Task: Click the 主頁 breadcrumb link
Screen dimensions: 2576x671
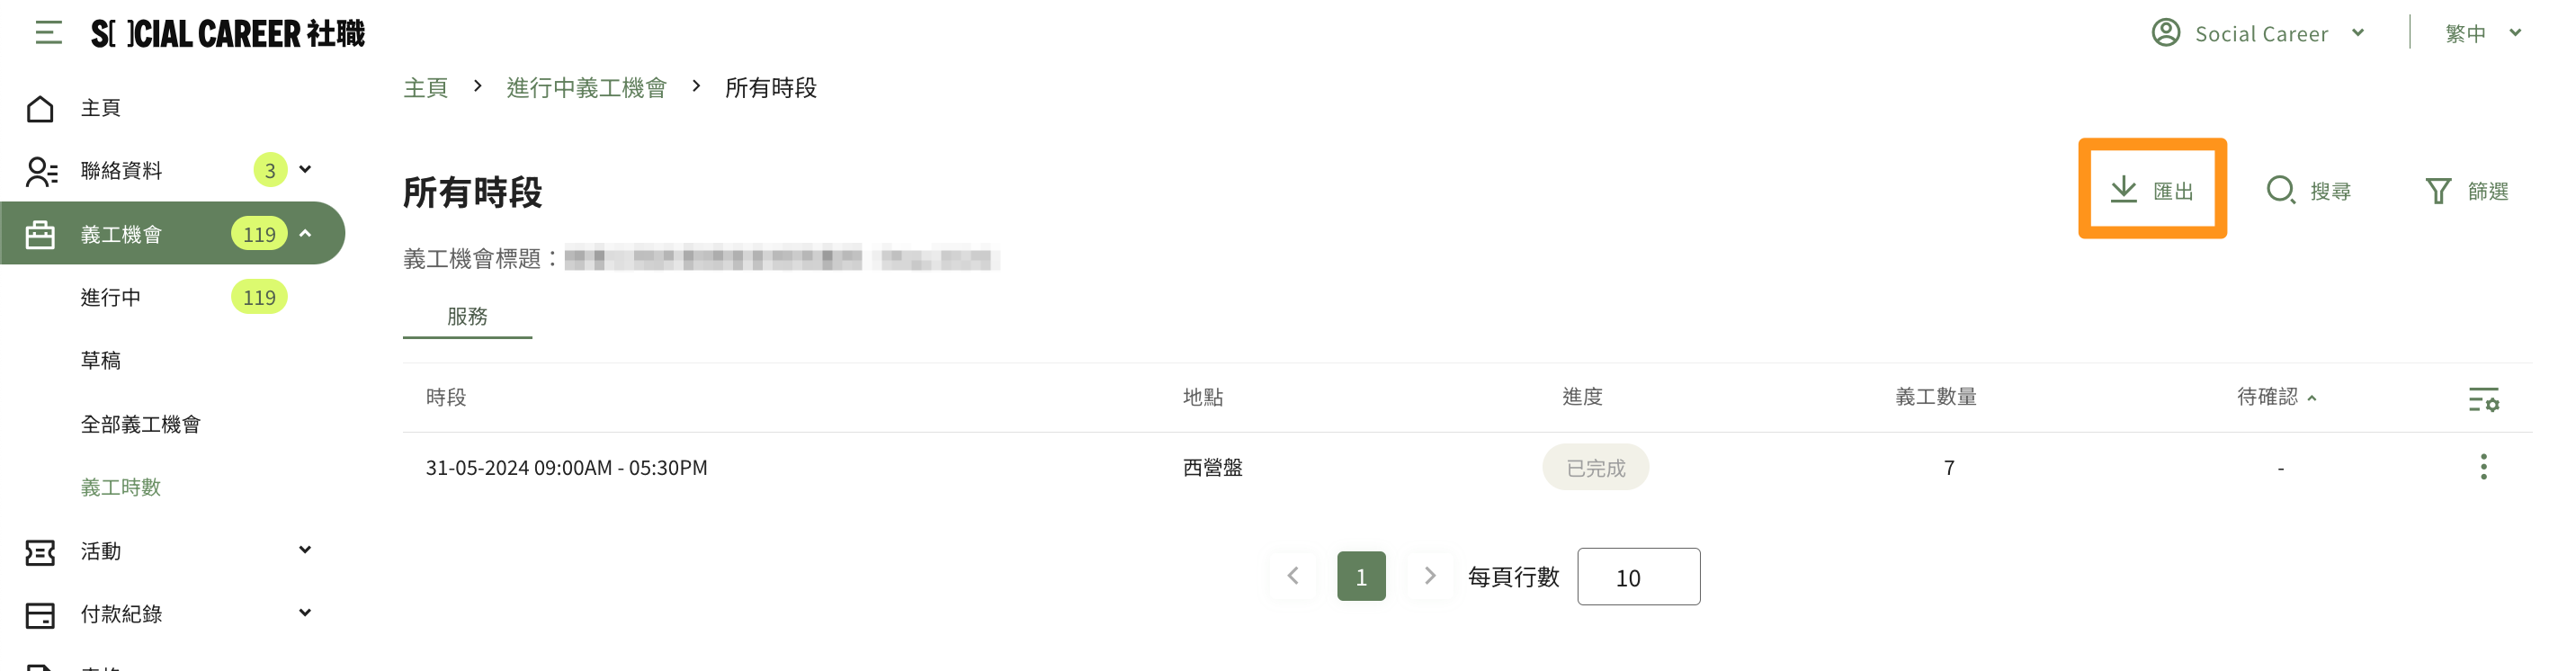Action: 425,88
